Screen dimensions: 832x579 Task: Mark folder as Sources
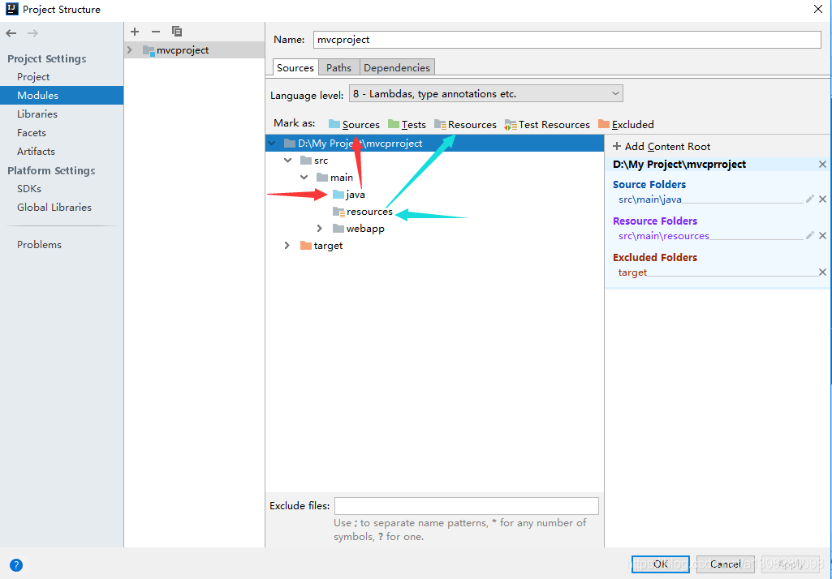354,125
